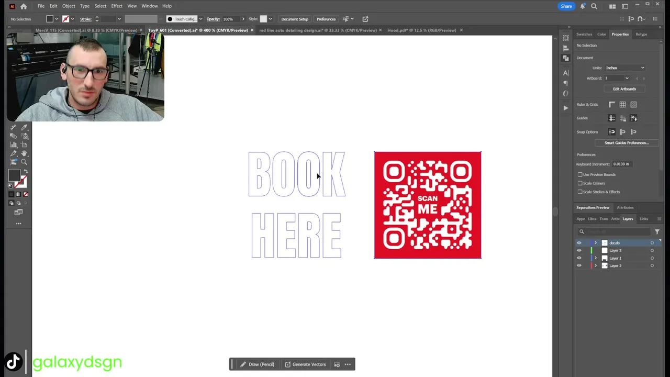Expand the decals layer
670x377 pixels.
pos(595,243)
